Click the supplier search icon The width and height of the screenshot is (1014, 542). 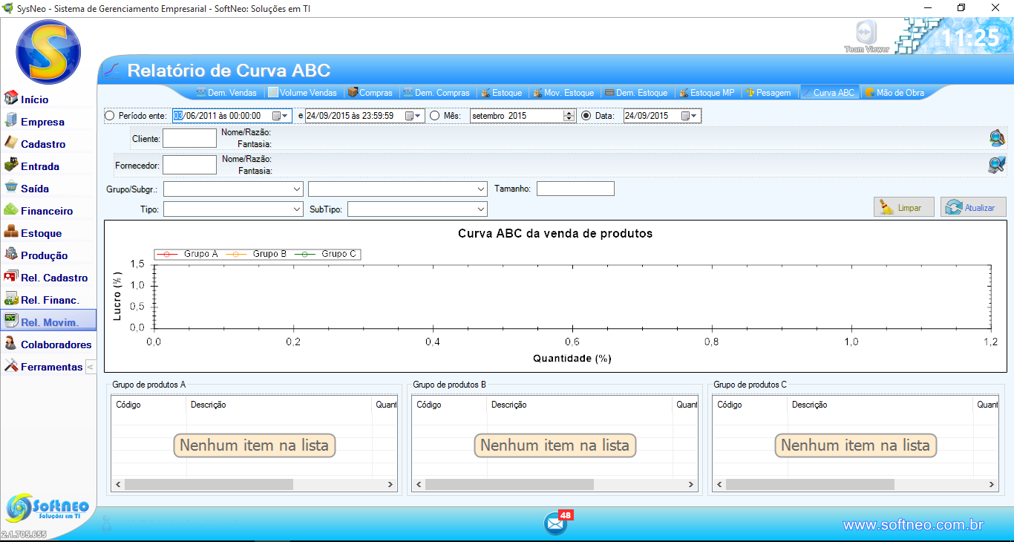point(996,165)
